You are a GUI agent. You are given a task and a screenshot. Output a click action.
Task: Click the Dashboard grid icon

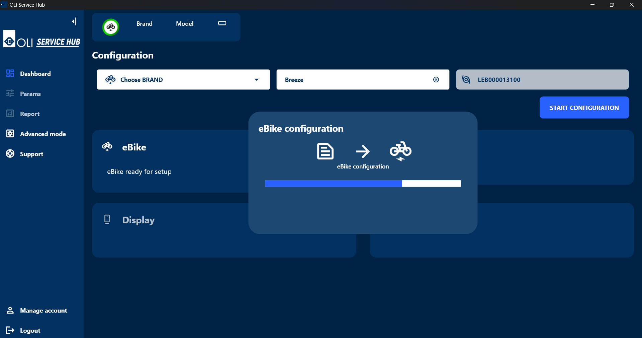tap(10, 73)
